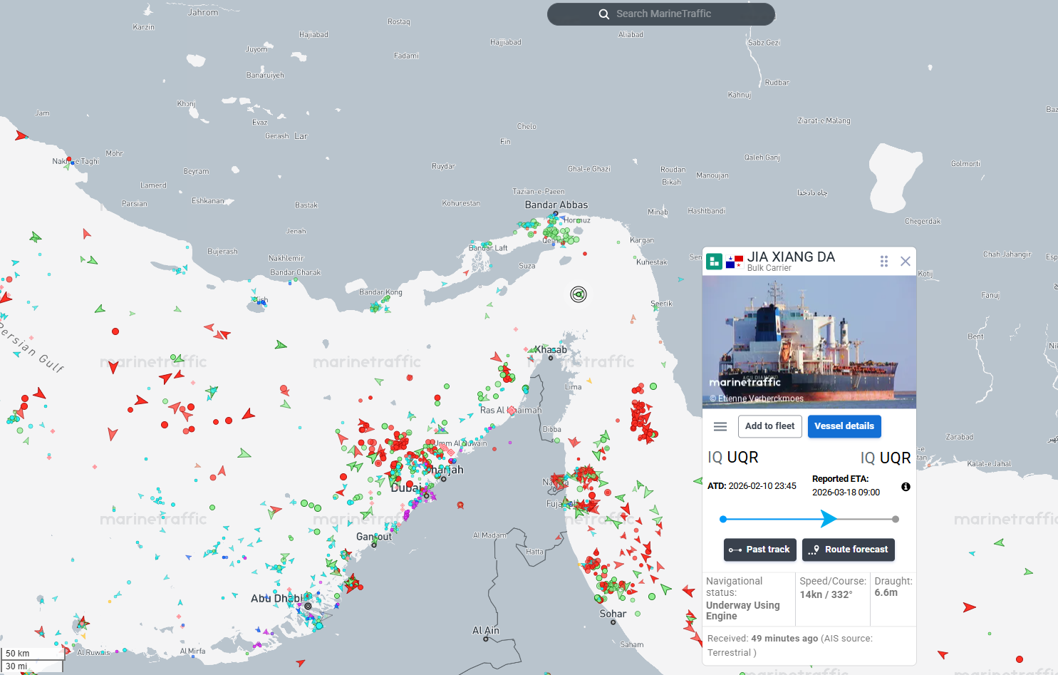Close the JIA XIANG DA vessel popup
The width and height of the screenshot is (1058, 675).
point(906,262)
